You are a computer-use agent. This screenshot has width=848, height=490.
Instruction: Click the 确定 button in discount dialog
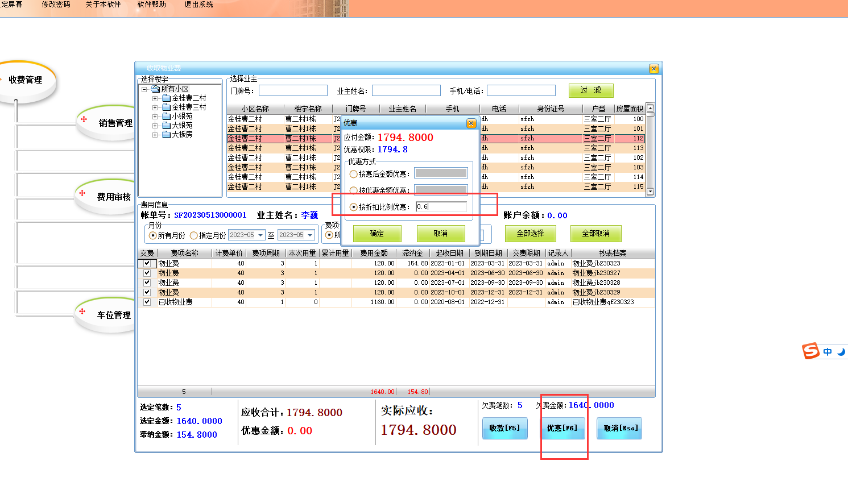click(377, 234)
